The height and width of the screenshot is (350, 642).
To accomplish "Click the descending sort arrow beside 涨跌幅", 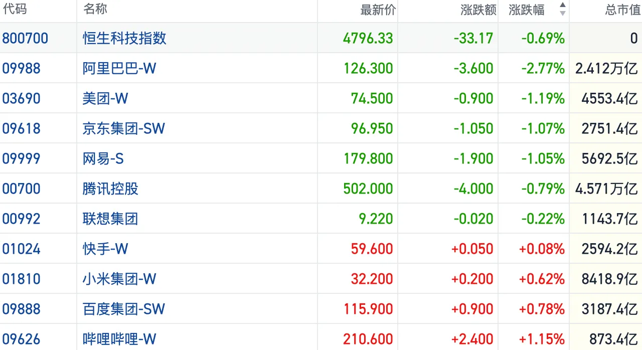I will (562, 14).
